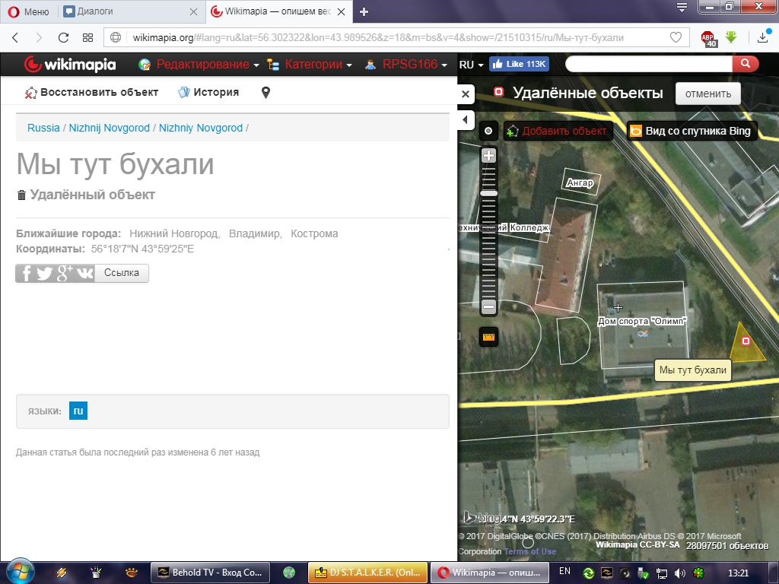Screen dimensions: 779x584
Task: Click the location pin icon
Action: point(265,92)
